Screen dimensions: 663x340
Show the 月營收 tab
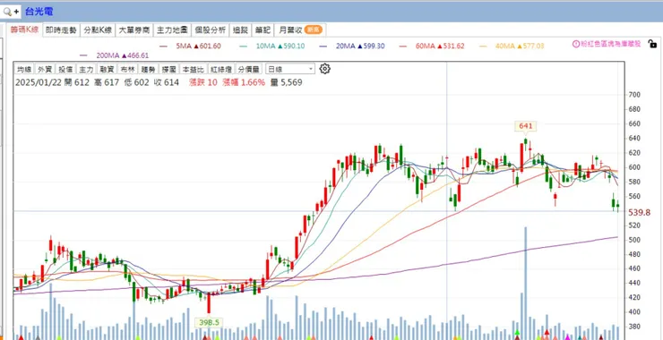point(300,30)
